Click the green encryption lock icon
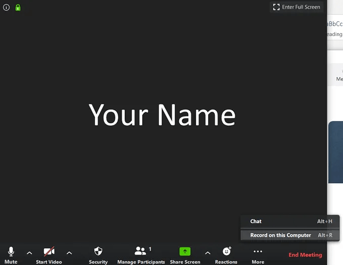The width and height of the screenshot is (343, 265). pyautogui.click(x=17, y=7)
